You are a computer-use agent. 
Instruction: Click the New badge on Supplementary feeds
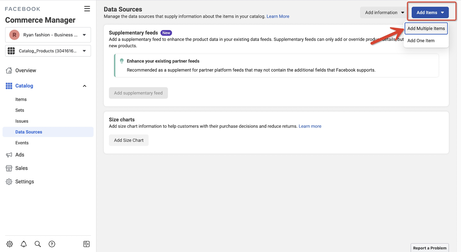(x=166, y=33)
